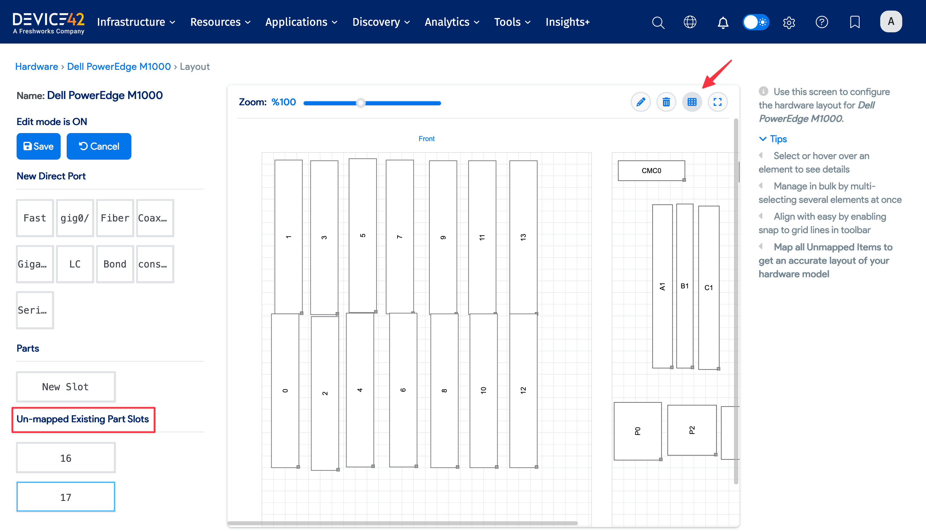Viewport: 926px width, 531px height.
Task: Open the Tools menu
Action: (512, 22)
